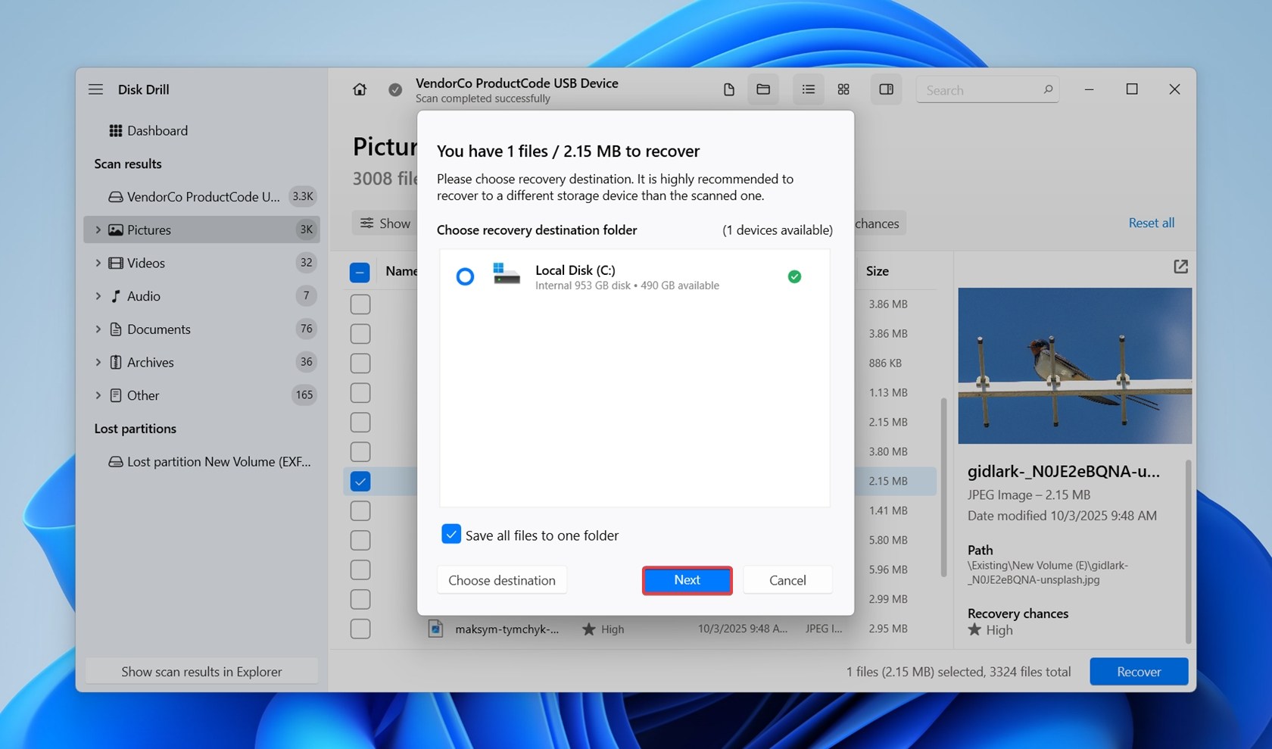Uncheck Save all files to one folder
The width and height of the screenshot is (1272, 749).
pyautogui.click(x=451, y=535)
